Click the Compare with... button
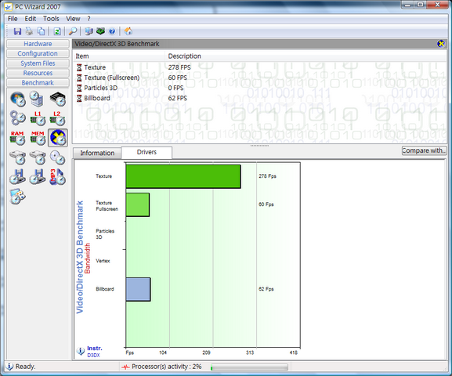This screenshot has height=376, width=452. pos(424,150)
